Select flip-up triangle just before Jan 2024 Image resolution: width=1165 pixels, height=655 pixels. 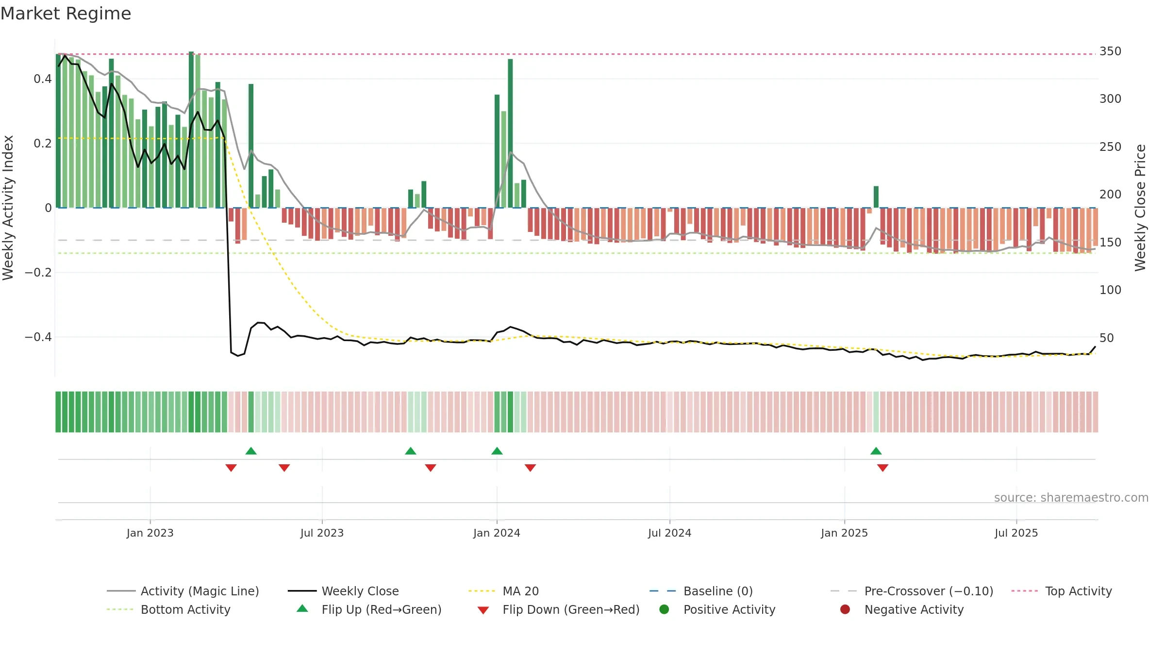pos(497,451)
